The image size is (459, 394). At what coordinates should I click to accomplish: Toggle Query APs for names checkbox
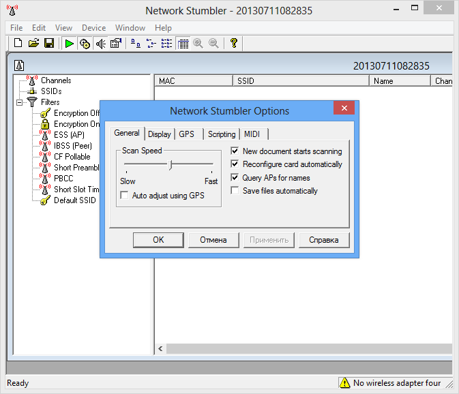[x=235, y=177]
